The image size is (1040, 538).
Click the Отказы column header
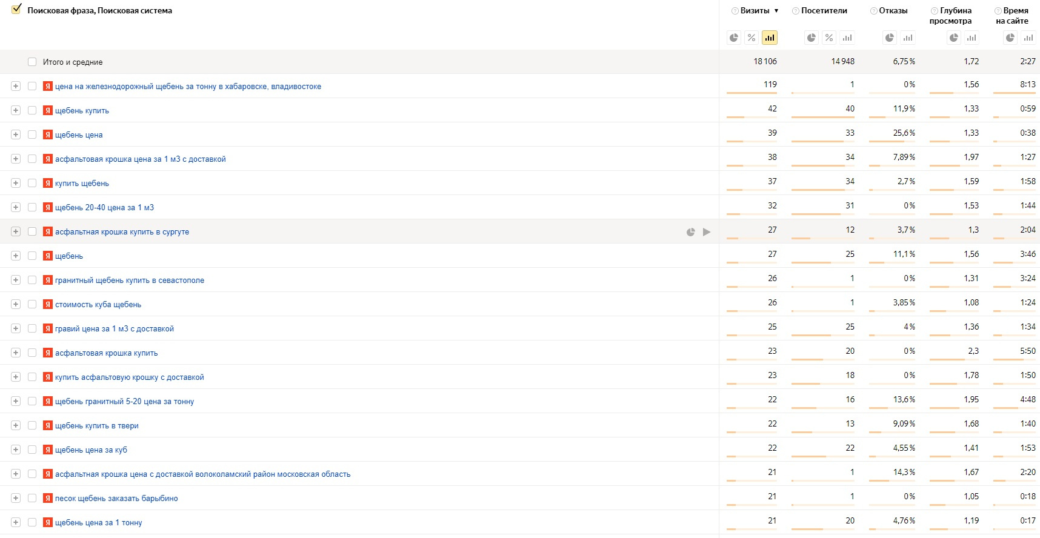click(x=893, y=11)
